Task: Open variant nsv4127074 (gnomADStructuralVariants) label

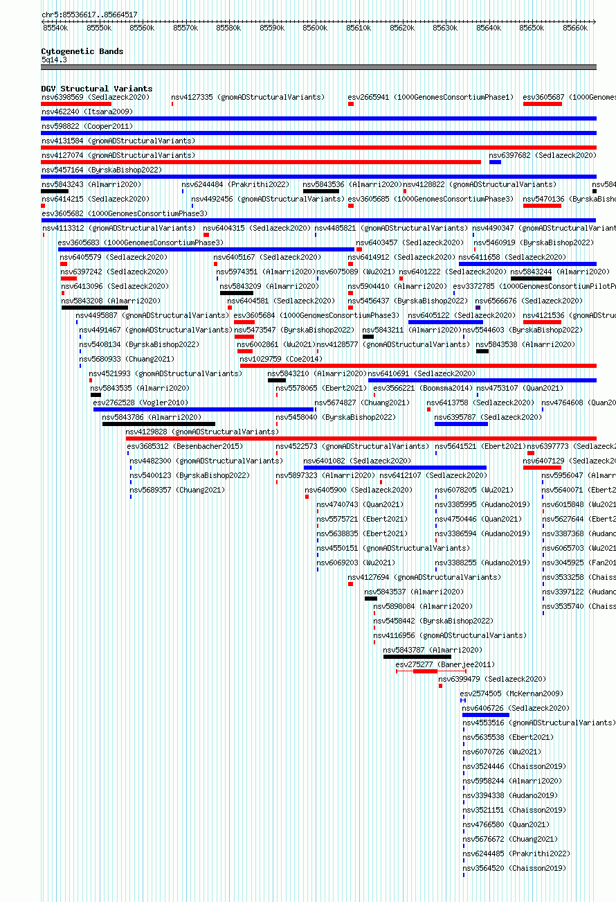Action: coord(118,156)
